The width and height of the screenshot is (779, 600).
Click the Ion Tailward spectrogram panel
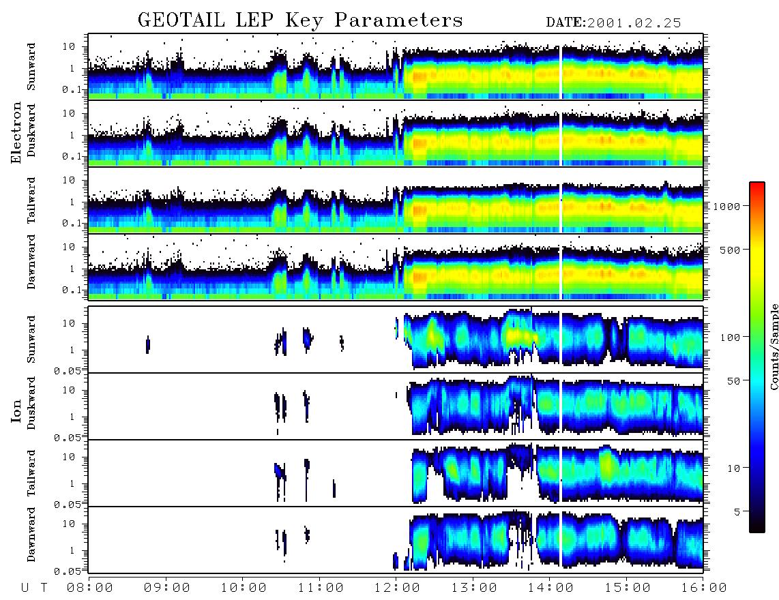point(396,473)
